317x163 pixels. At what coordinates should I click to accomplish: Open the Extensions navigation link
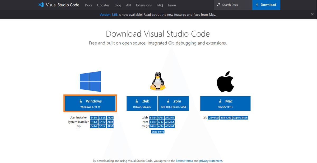click(144, 5)
